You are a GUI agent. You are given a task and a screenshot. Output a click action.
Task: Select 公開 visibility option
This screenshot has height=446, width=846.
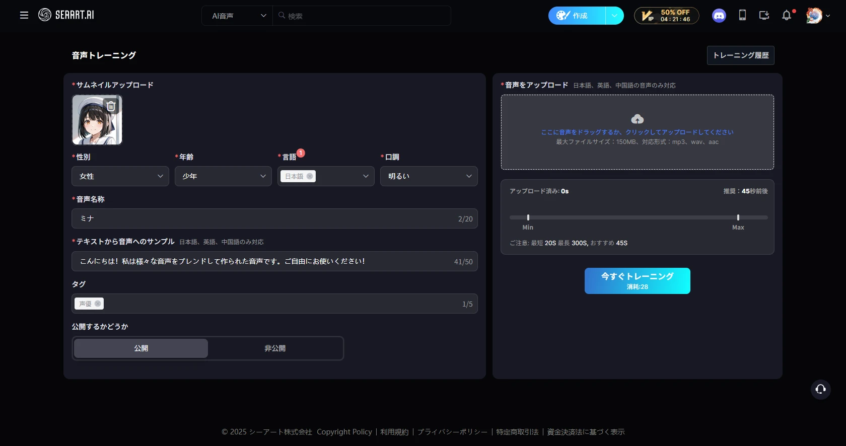(141, 348)
